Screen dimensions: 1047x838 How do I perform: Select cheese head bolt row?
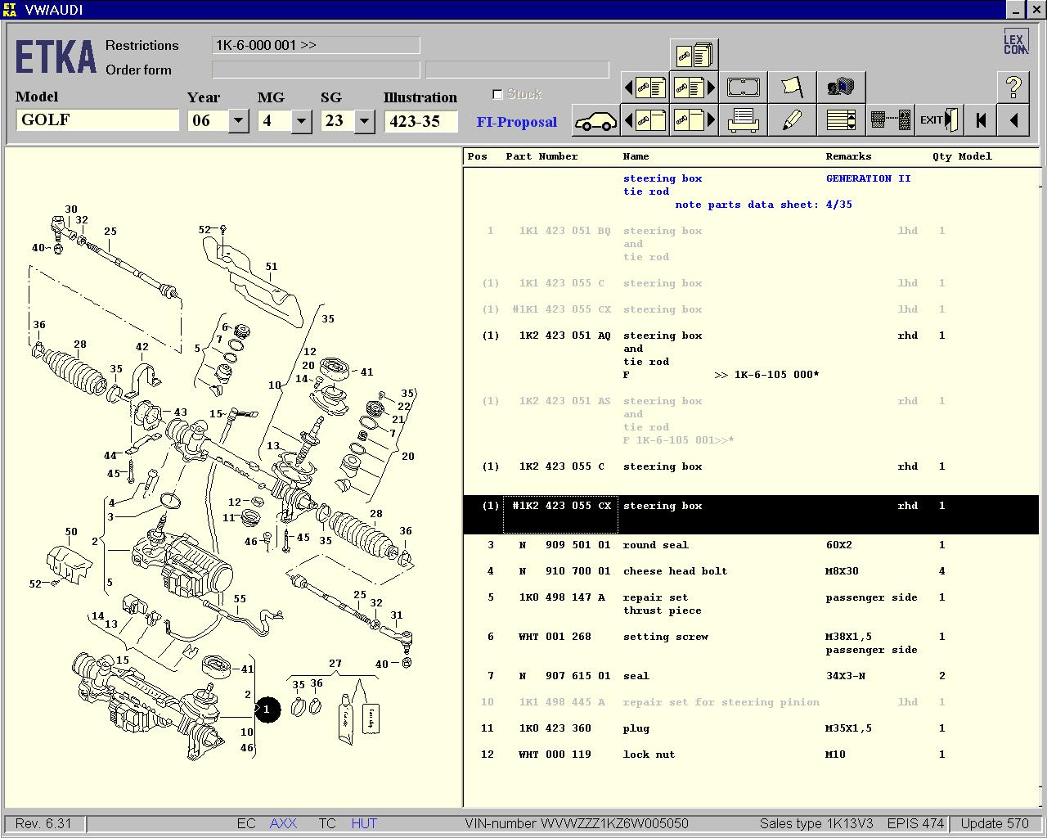751,571
